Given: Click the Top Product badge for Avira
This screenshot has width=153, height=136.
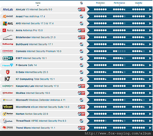Looking at the screenshot, I should 81,30.
